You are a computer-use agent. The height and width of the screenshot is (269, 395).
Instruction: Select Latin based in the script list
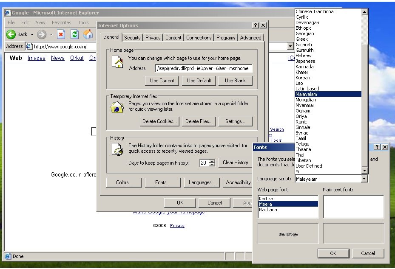[328, 89]
